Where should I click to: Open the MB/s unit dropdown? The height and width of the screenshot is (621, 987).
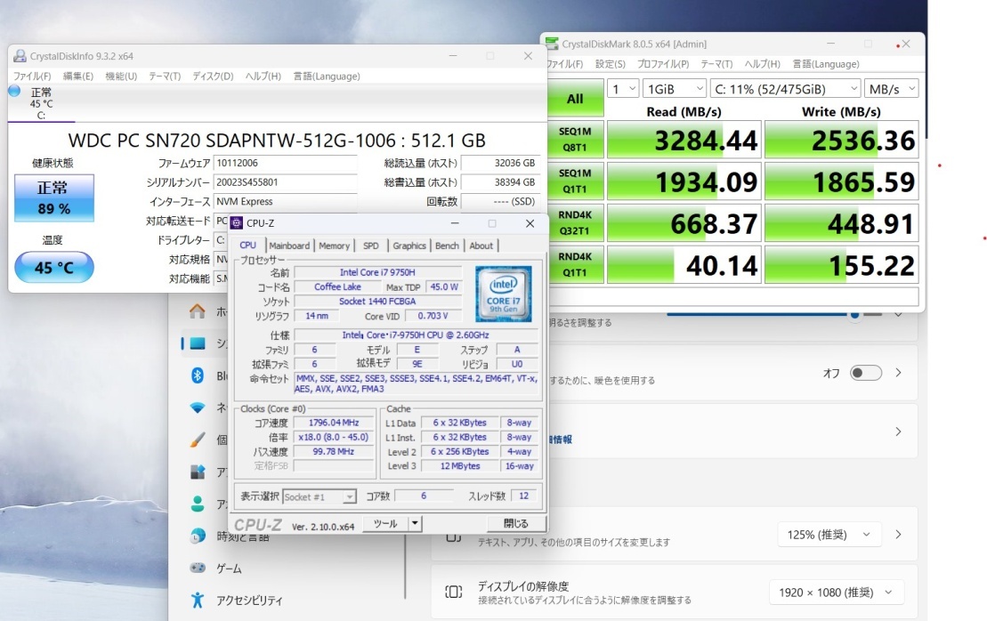pos(891,89)
